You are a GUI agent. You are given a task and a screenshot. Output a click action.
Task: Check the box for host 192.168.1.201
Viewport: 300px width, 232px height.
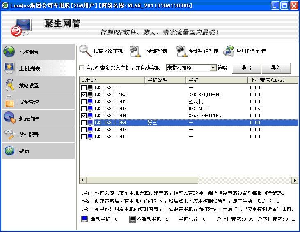point(84,102)
